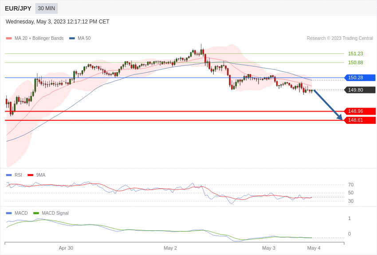Click the '9MA' legend label

[x=41, y=175]
